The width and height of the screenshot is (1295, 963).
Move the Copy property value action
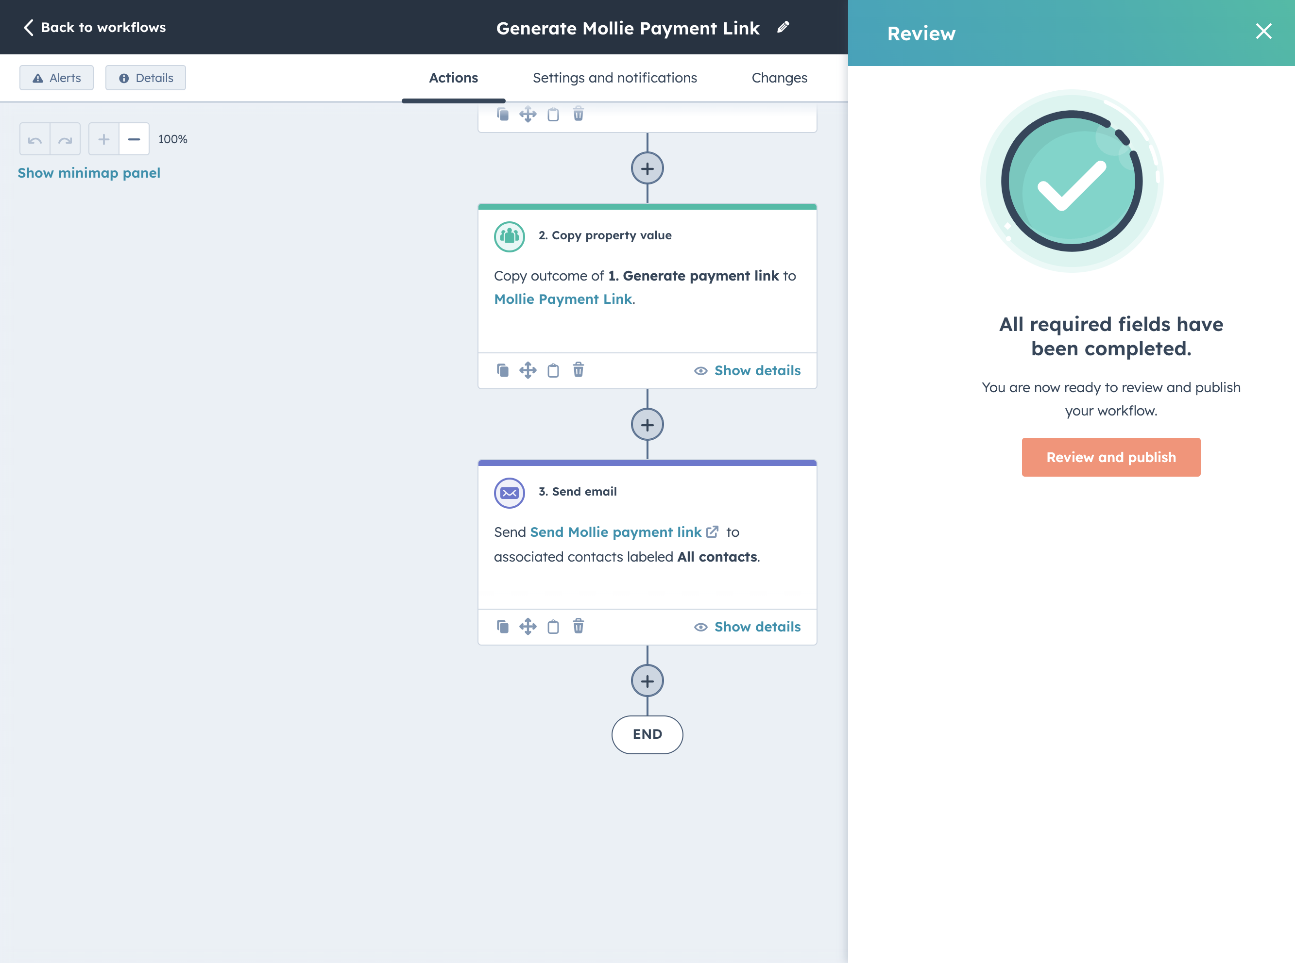click(528, 370)
